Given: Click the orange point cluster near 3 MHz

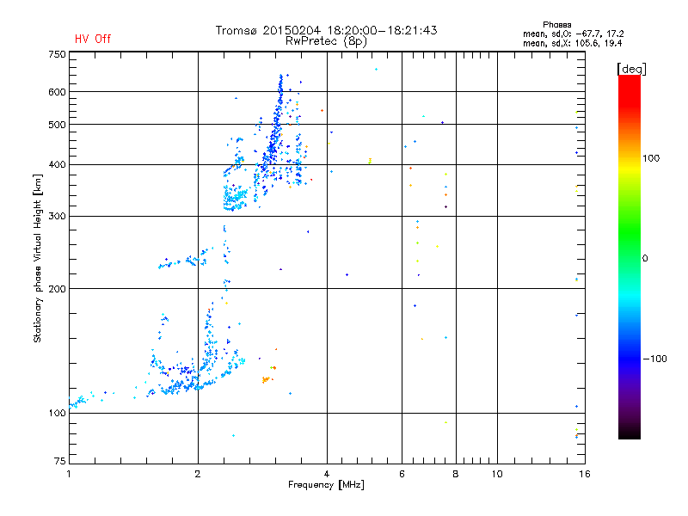Looking at the screenshot, I should [x=267, y=379].
